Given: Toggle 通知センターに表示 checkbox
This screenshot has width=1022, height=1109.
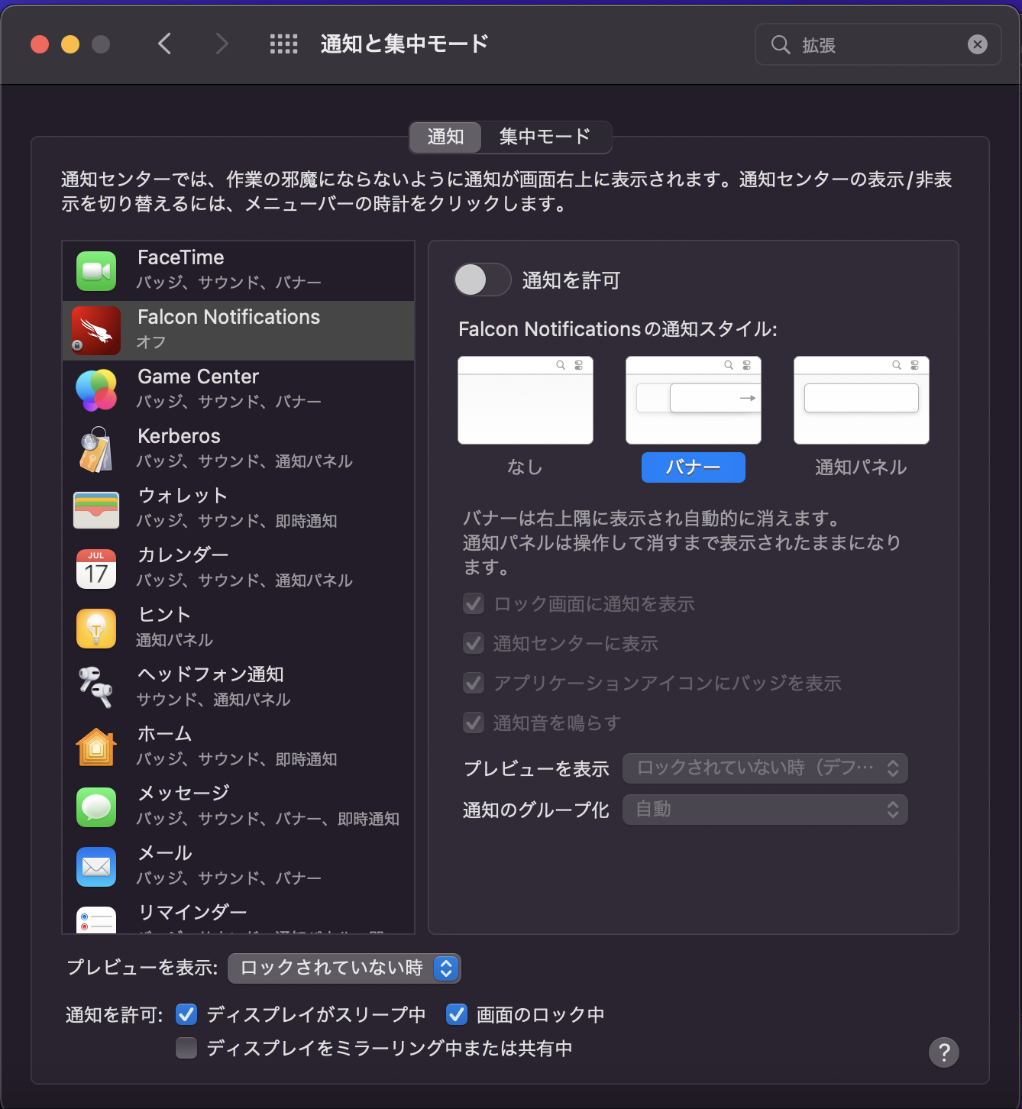Looking at the screenshot, I should [474, 644].
